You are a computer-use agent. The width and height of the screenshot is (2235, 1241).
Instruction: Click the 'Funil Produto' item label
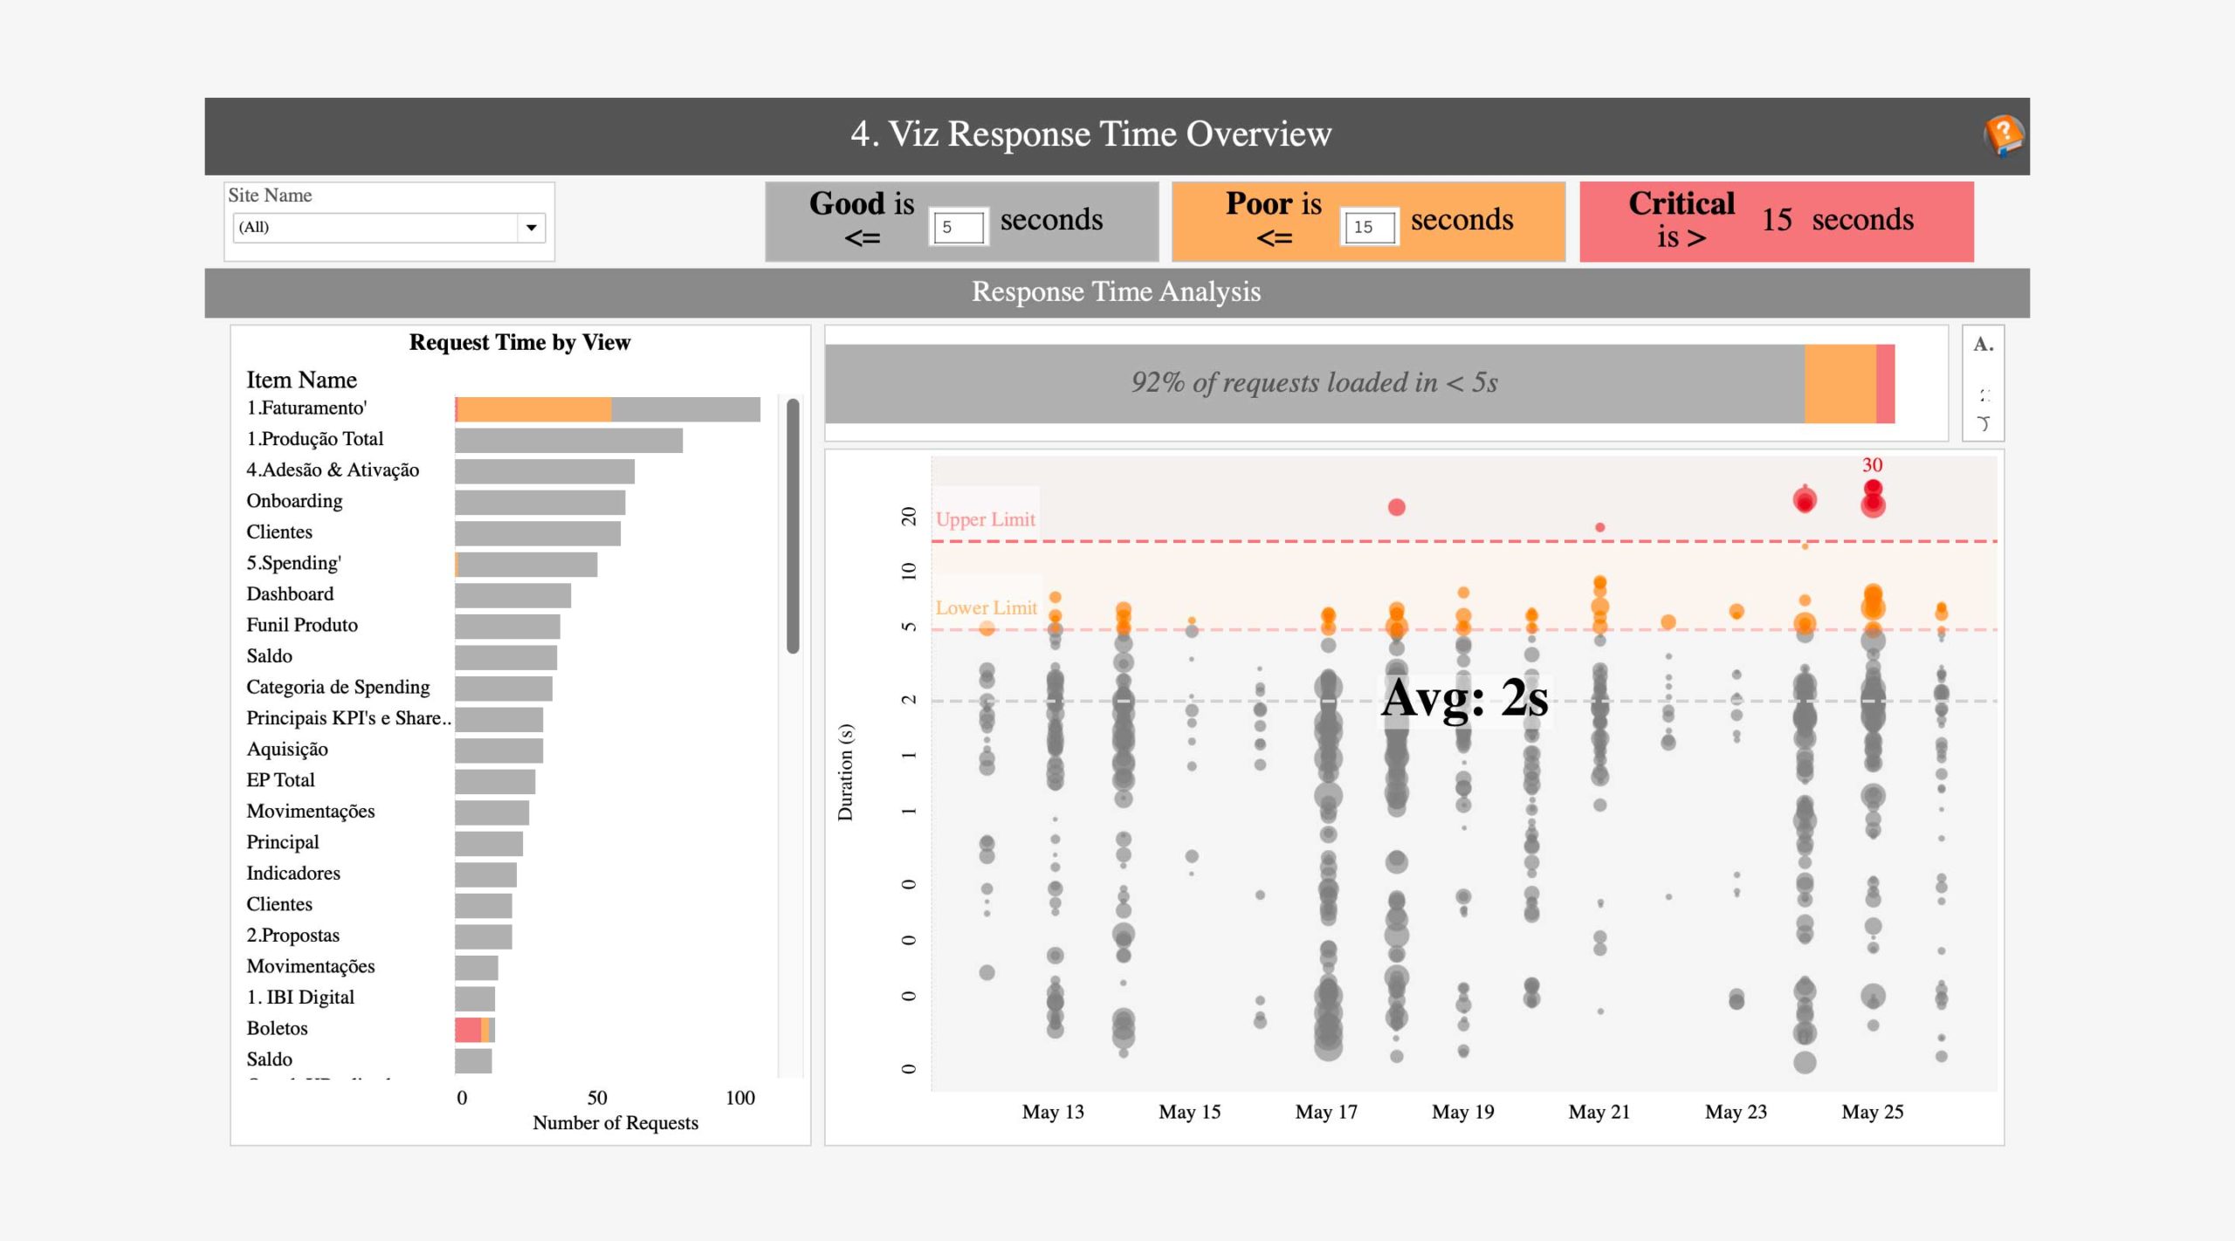pyautogui.click(x=302, y=625)
